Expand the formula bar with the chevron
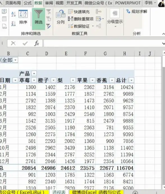This screenshot has height=194, width=165. click(x=164, y=43)
